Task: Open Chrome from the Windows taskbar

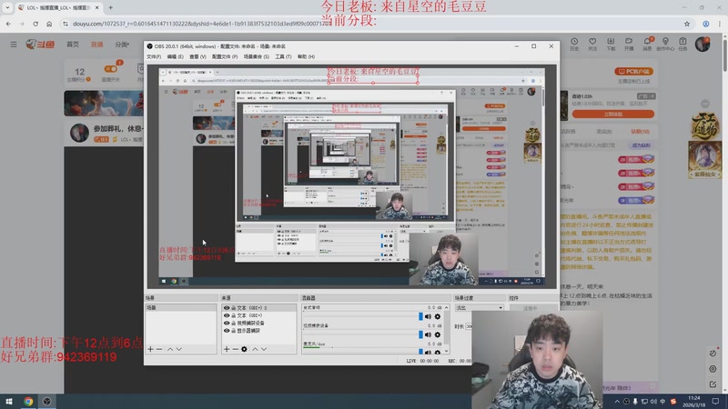Action: (x=28, y=401)
